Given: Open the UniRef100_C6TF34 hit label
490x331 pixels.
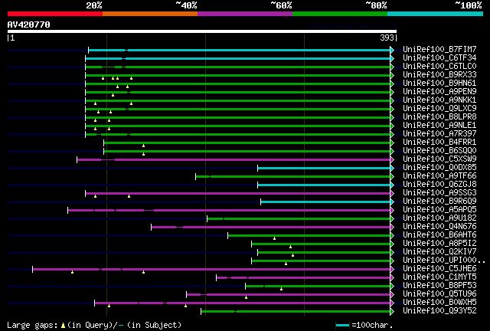Looking at the screenshot, I should [x=439, y=57].
